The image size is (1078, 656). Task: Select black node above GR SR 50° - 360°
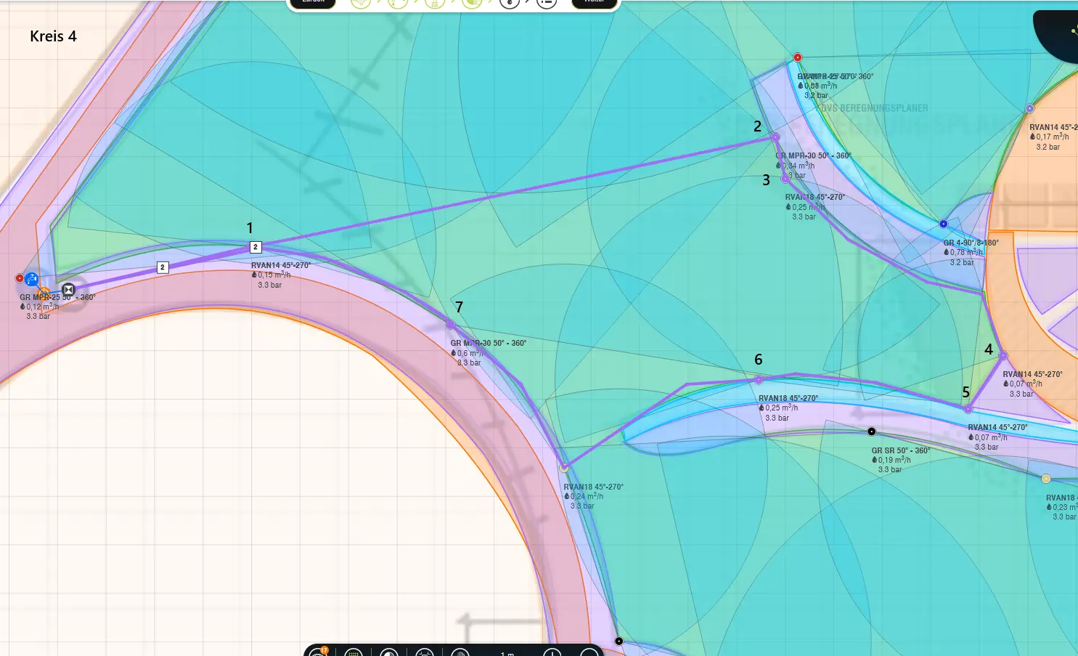pyautogui.click(x=872, y=432)
